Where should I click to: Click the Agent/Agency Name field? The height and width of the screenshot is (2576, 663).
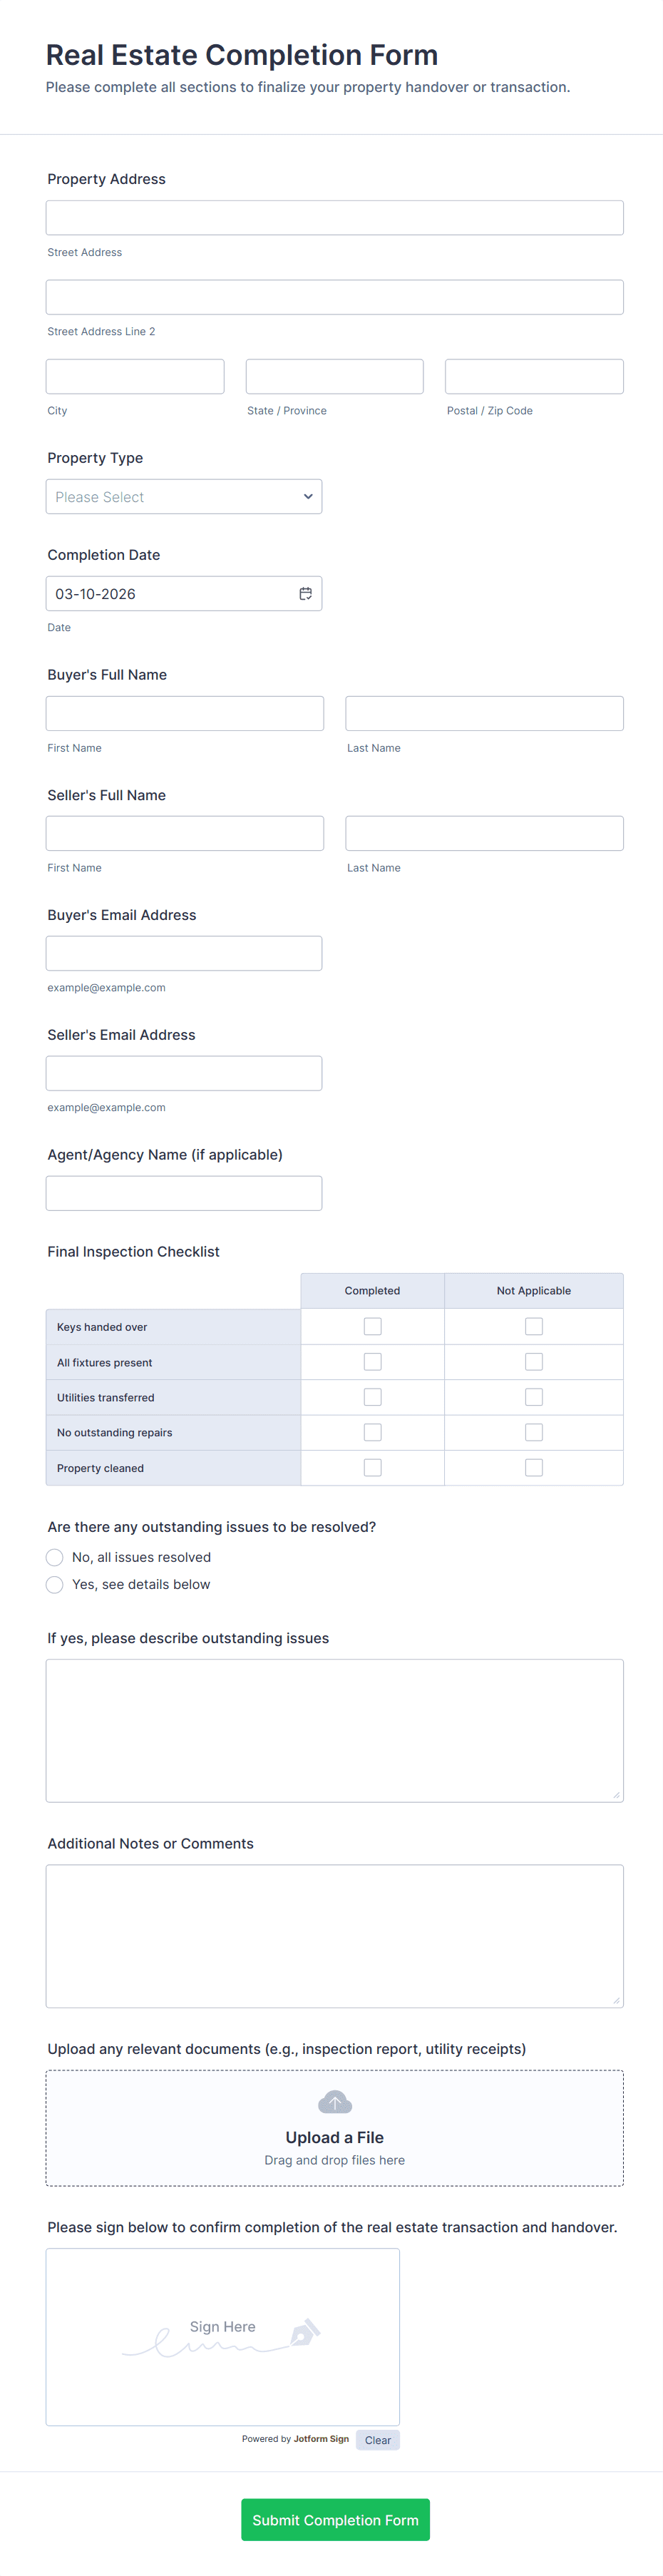coord(184,1193)
